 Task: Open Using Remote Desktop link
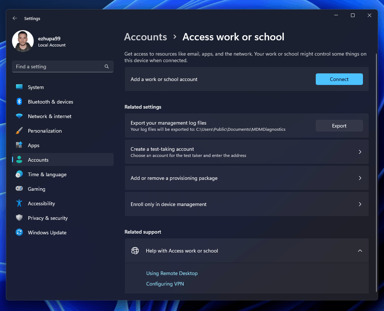[172, 273]
